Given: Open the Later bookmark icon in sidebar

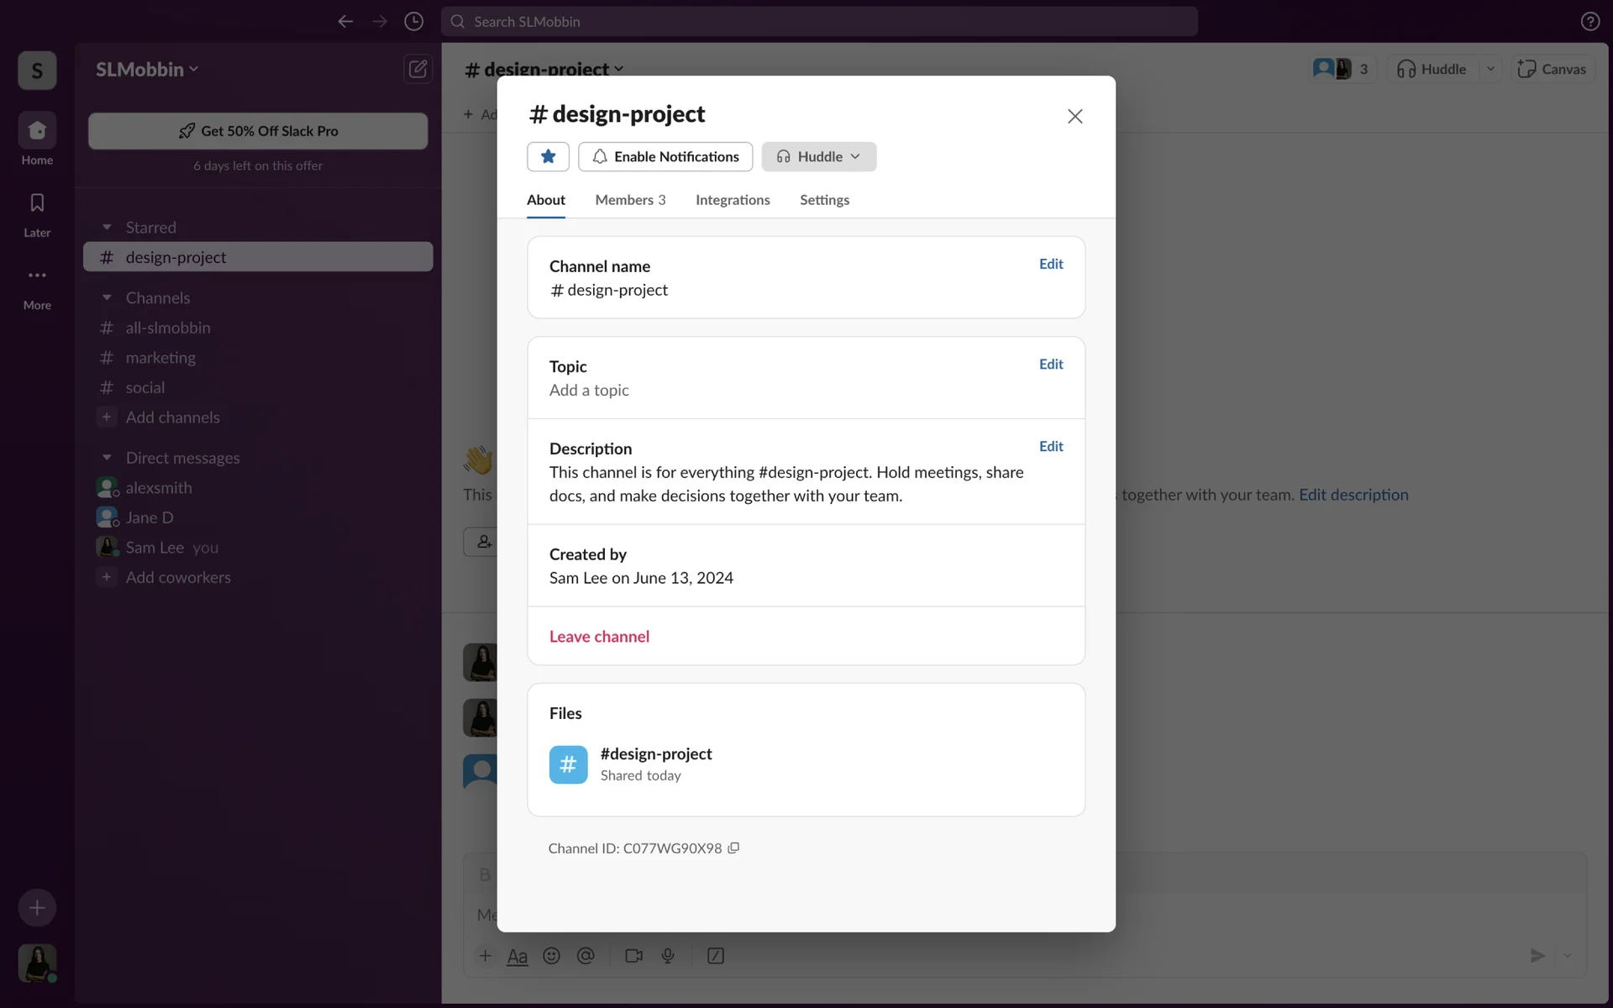Looking at the screenshot, I should click(x=37, y=203).
